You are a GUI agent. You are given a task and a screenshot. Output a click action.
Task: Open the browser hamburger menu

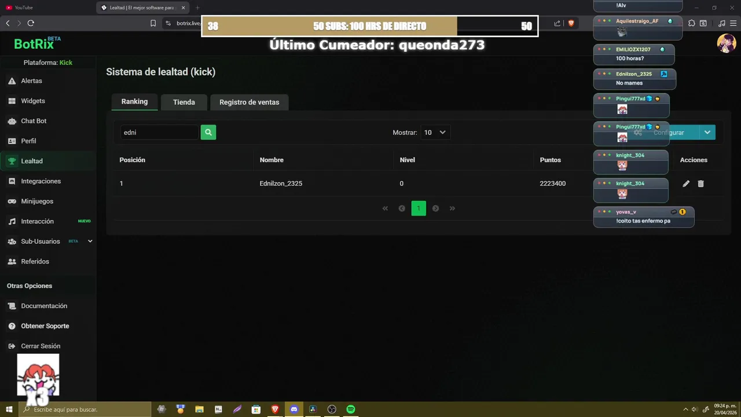(x=733, y=23)
